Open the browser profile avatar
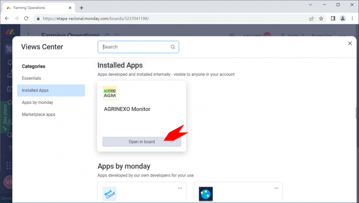The height and width of the screenshot is (203, 359). coord(343,18)
